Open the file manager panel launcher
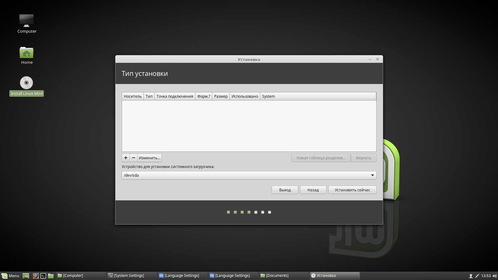The image size is (498, 280). click(51, 276)
